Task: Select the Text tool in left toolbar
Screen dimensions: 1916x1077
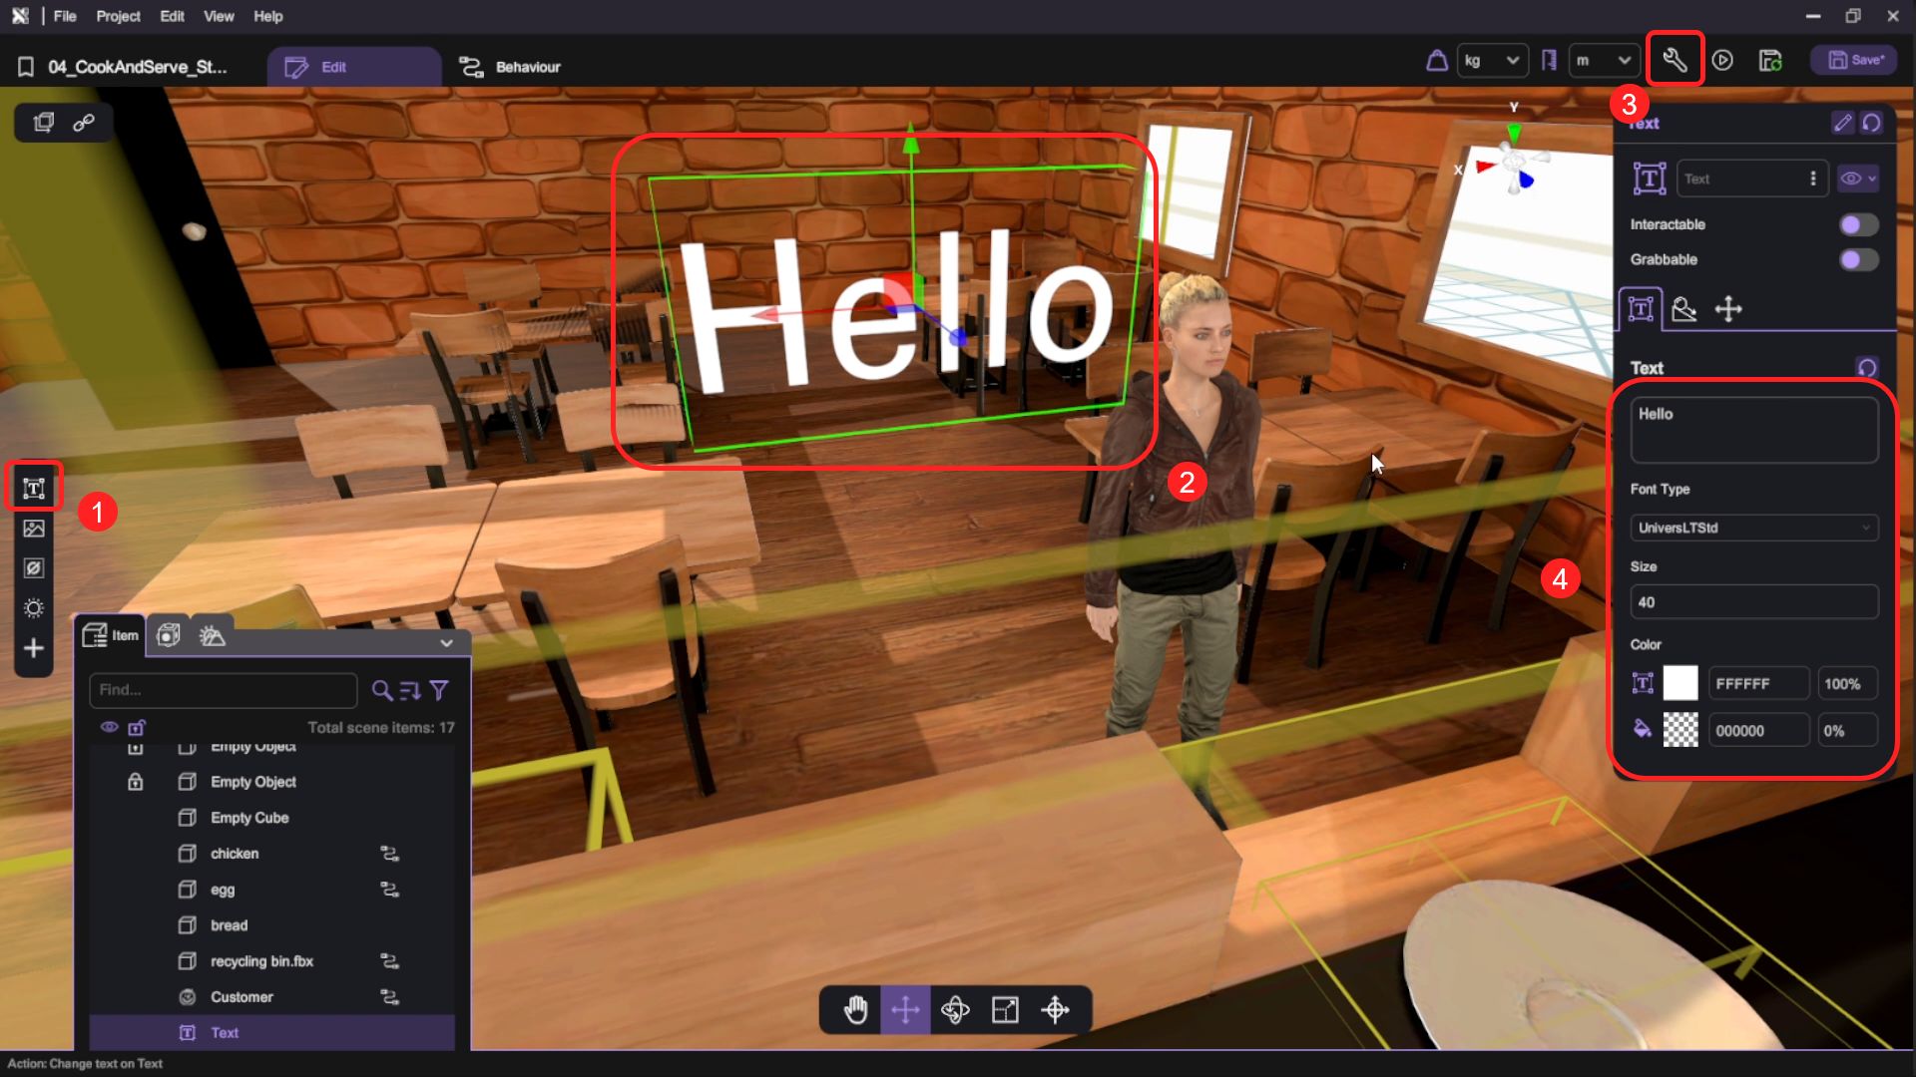Action: tap(34, 488)
